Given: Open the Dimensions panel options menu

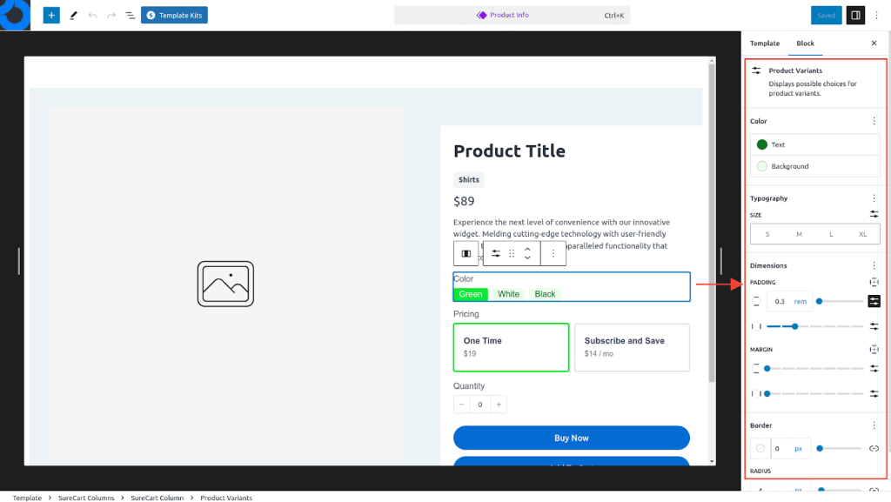Looking at the screenshot, I should (874, 265).
